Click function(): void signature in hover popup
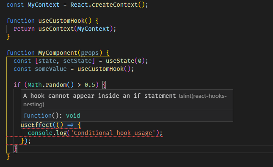273x167 pixels. [52, 116]
